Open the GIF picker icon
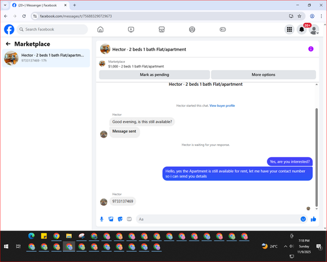The height and width of the screenshot is (262, 327). click(x=129, y=219)
